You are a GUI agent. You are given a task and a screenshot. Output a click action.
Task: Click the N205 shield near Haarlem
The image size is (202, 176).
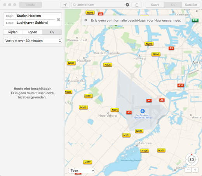pyautogui.click(x=108, y=65)
